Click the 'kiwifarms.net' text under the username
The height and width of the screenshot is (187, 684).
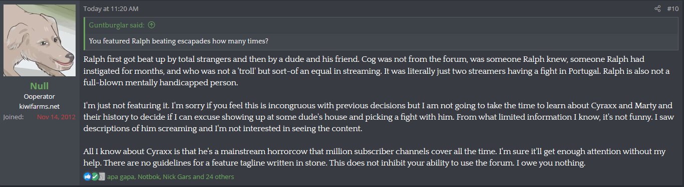pos(40,106)
